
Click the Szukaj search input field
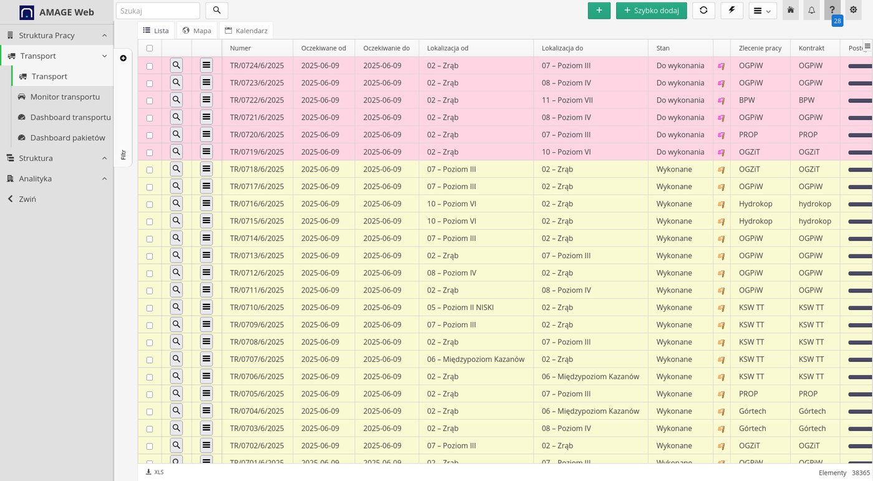coord(158,11)
